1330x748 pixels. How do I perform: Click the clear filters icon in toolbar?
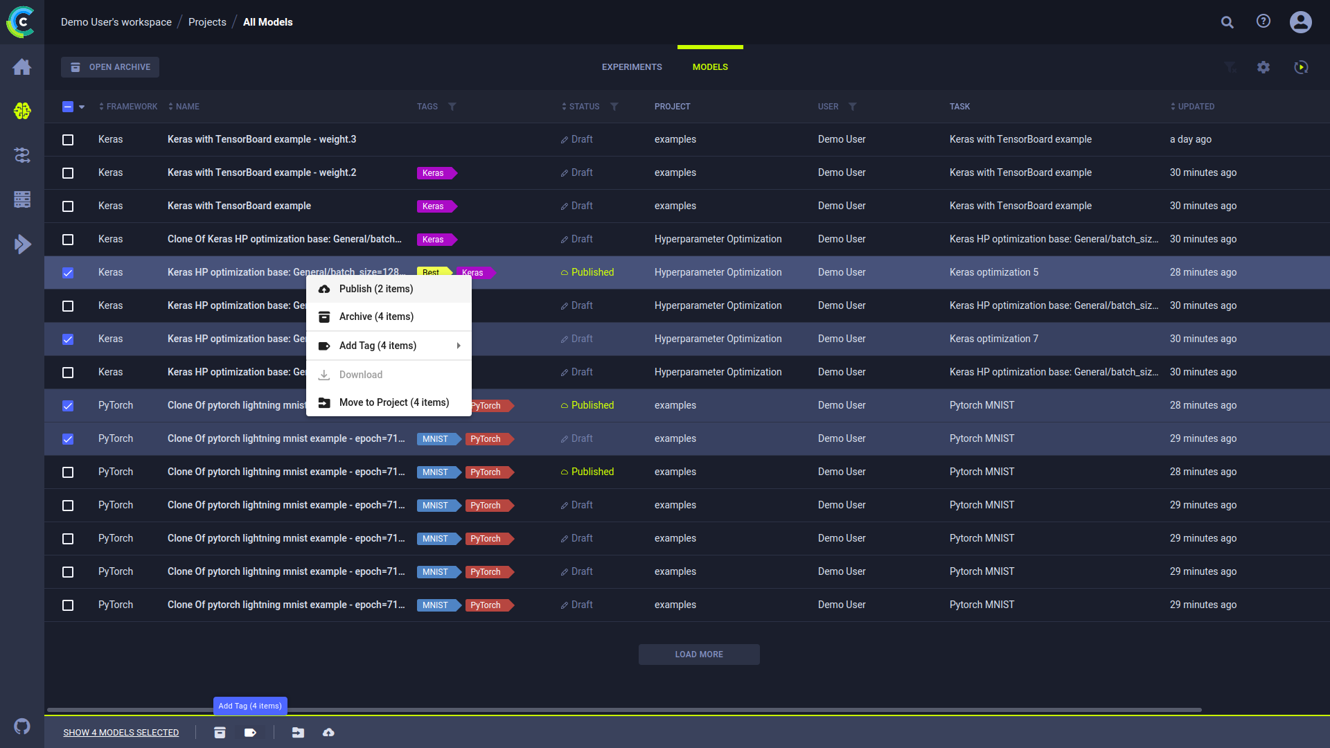pyautogui.click(x=1230, y=67)
